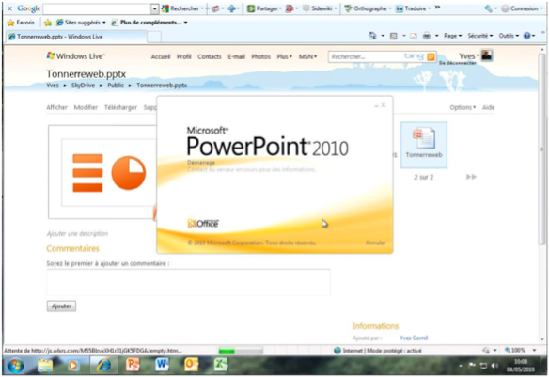Click the IE read mail icon
The width and height of the screenshot is (549, 377).
414,36
